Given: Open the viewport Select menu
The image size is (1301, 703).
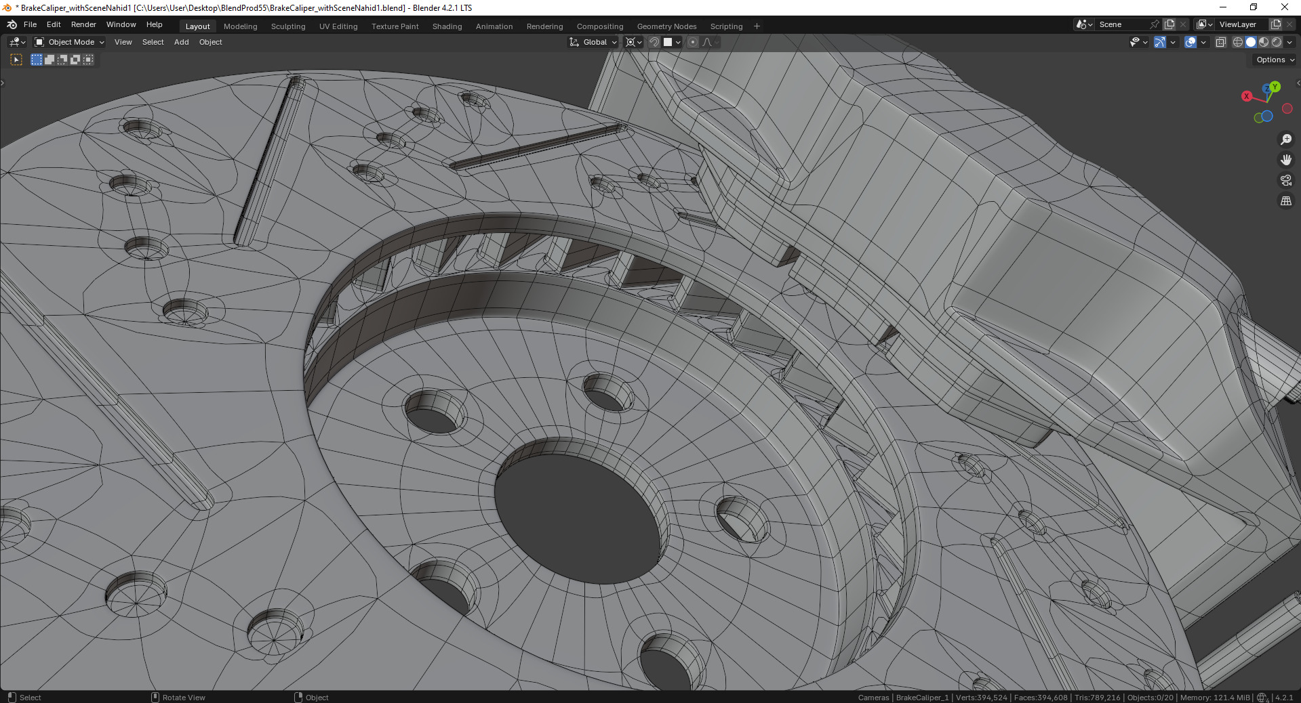Looking at the screenshot, I should tap(153, 42).
